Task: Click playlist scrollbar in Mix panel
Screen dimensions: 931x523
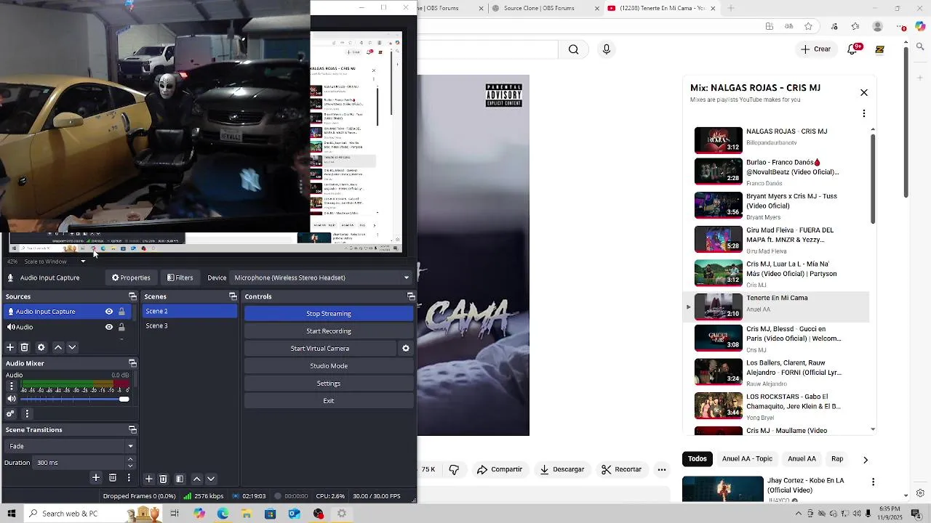Action: 873,179
